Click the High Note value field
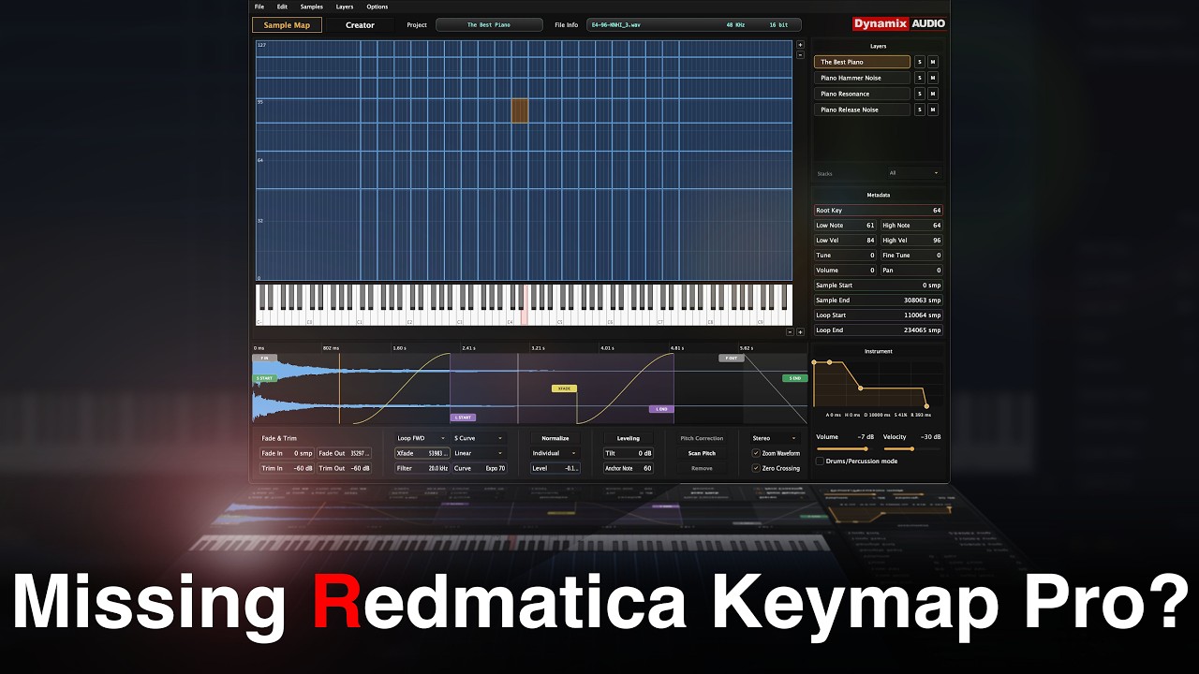This screenshot has height=674, width=1199. pyautogui.click(x=911, y=226)
